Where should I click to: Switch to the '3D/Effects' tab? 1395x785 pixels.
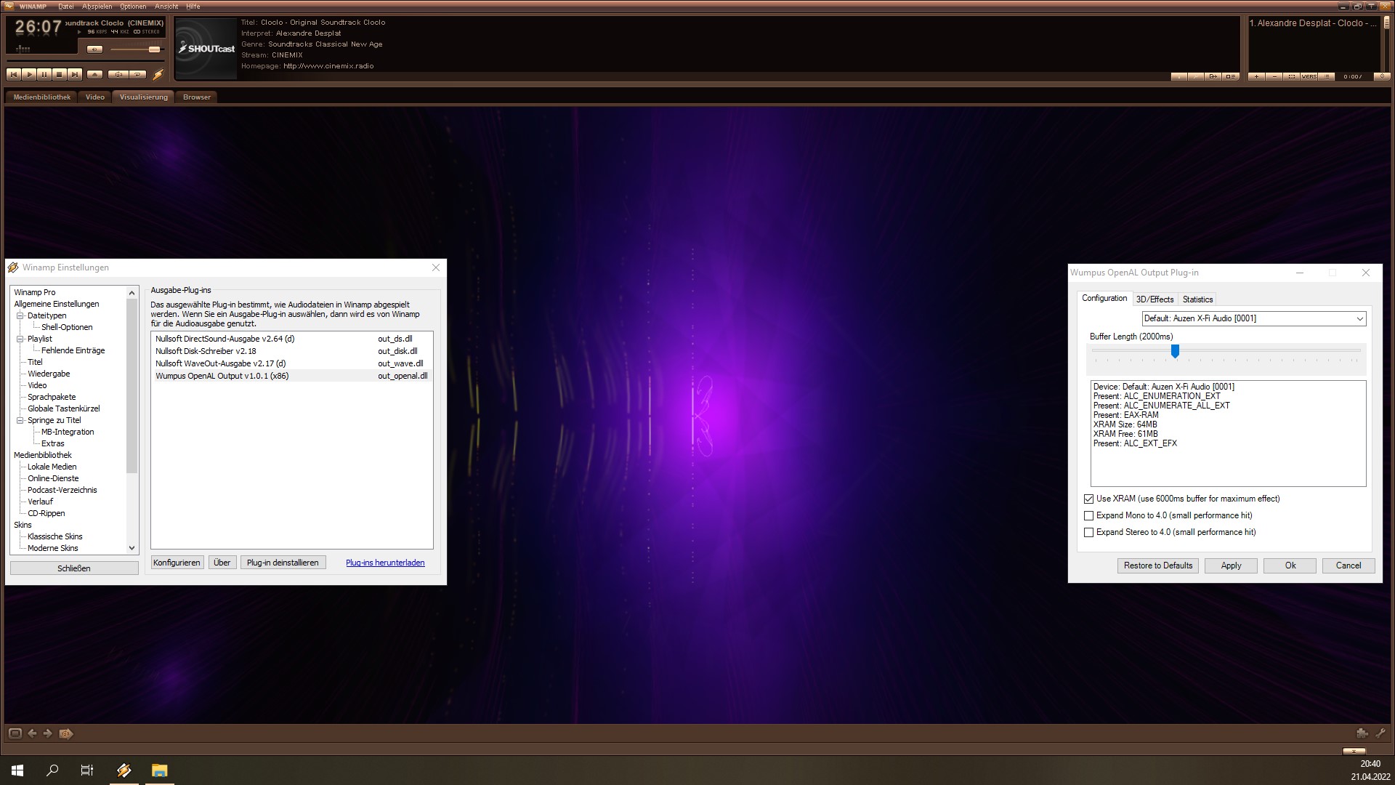(1155, 299)
